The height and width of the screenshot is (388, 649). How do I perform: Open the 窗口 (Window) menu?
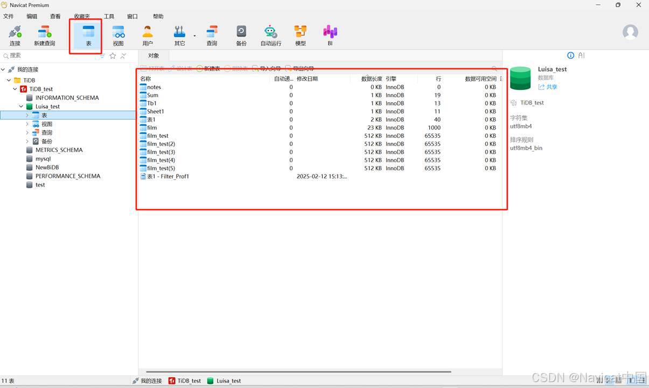click(x=132, y=17)
